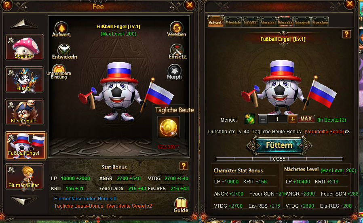Switch to the Entwickeln tab
This screenshot has height=223, width=363.
click(233, 22)
